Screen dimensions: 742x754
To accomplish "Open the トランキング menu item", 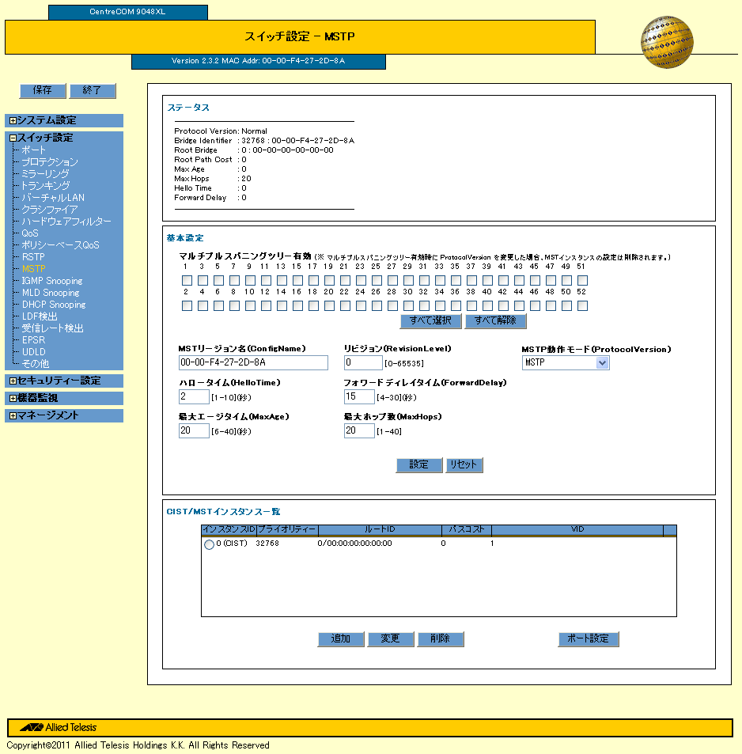I will (x=46, y=186).
